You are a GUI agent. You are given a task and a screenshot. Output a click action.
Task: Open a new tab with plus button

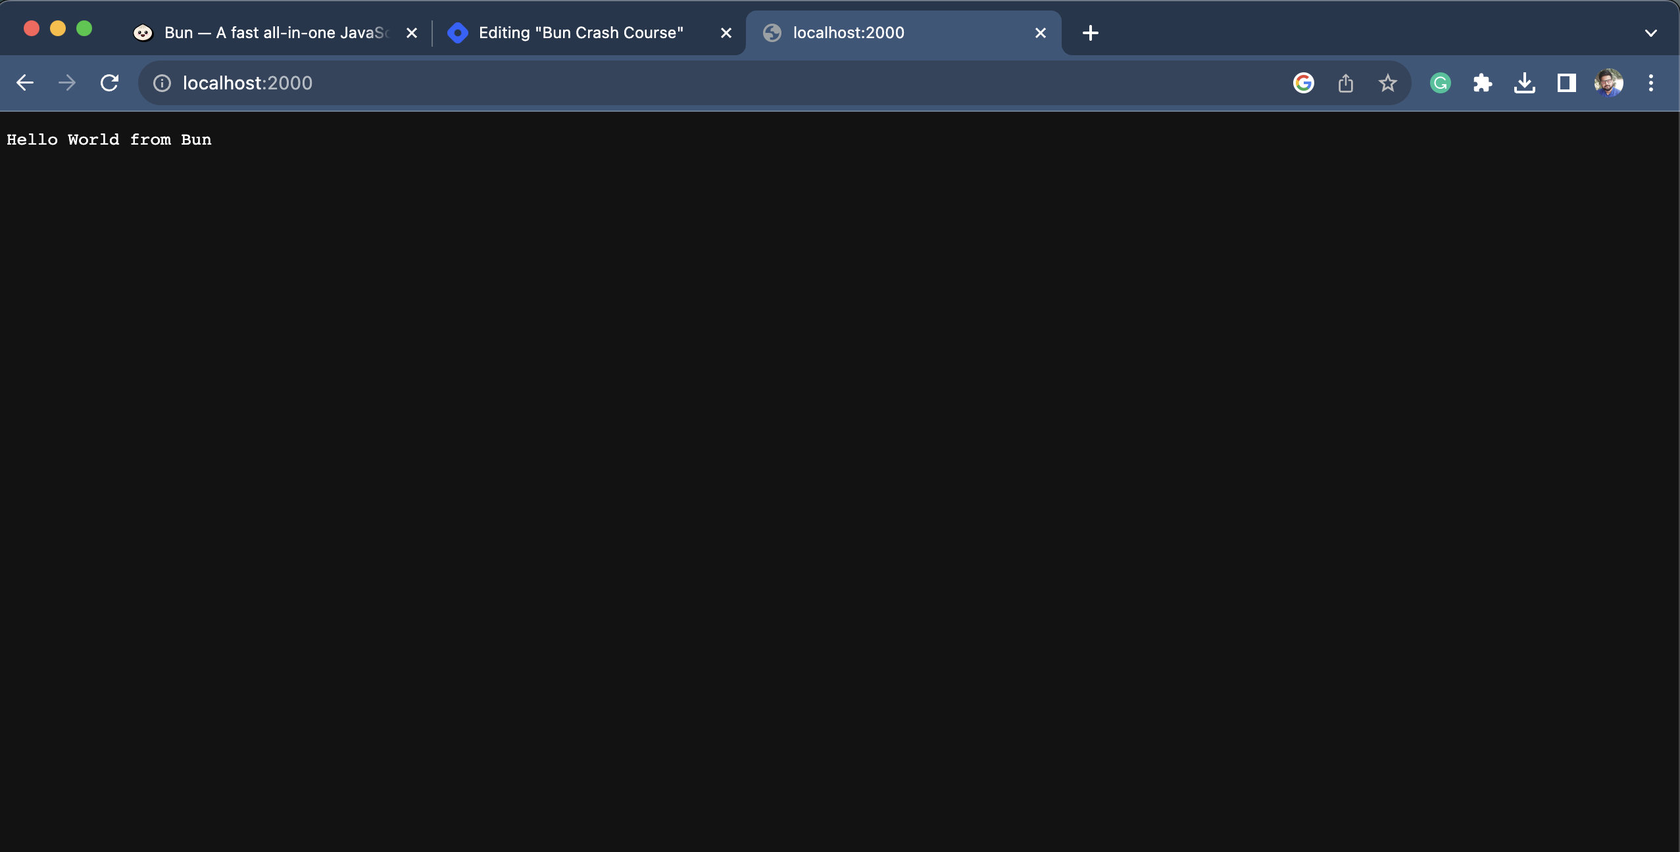point(1090,33)
